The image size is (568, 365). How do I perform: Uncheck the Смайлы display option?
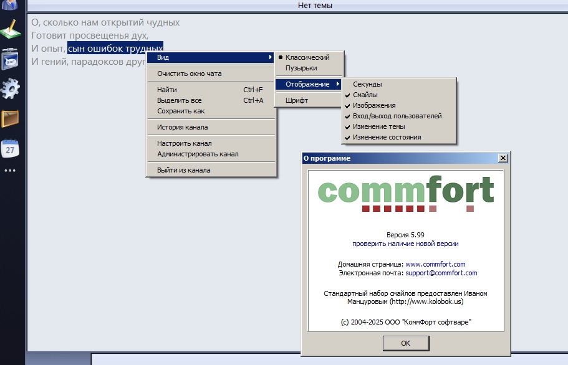[365, 95]
